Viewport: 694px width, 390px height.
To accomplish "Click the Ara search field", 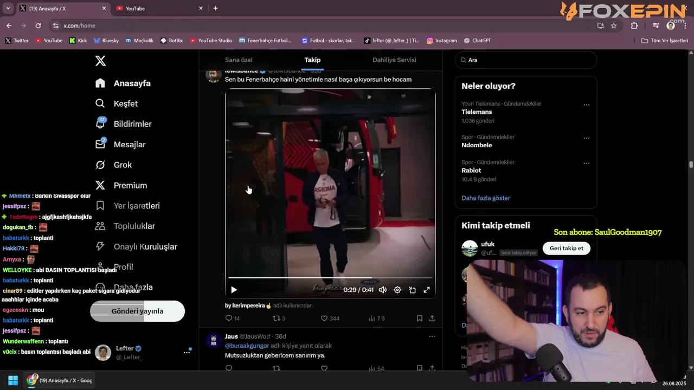I will [525, 60].
